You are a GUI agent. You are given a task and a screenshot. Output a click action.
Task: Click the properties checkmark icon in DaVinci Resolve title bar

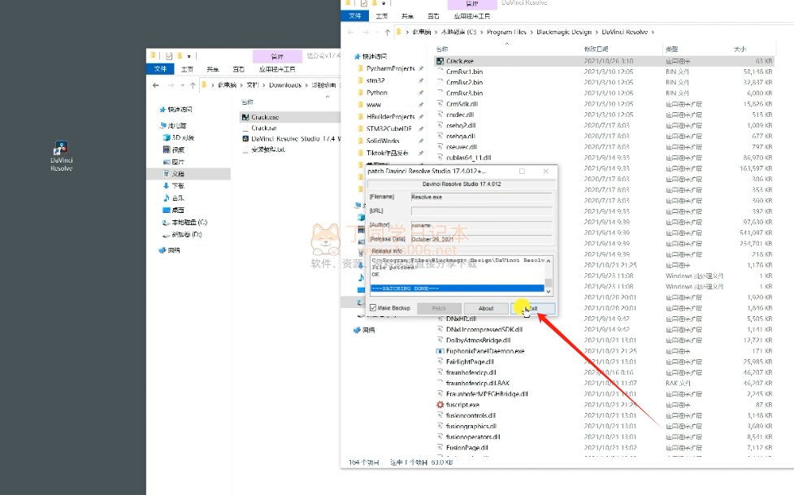pos(363,3)
